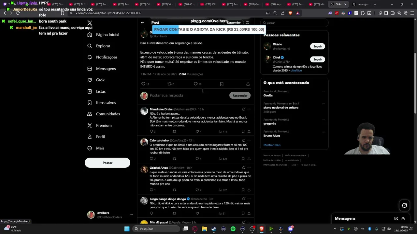Open the Explorar page
Screen dimensions: 417x234
pyautogui.click(x=99, y=46)
